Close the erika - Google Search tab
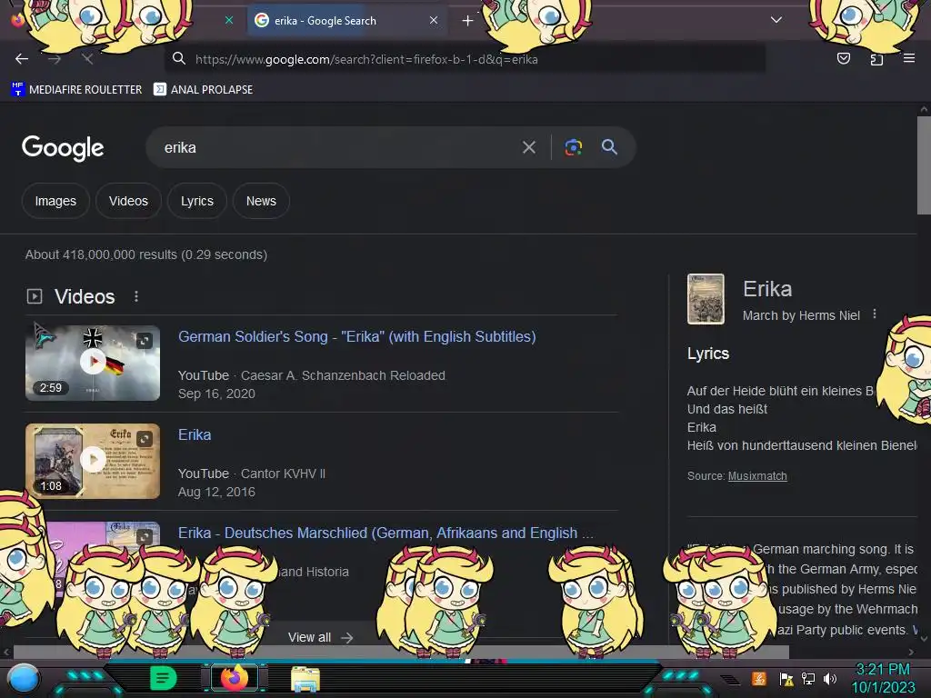This screenshot has width=931, height=698. point(434,20)
